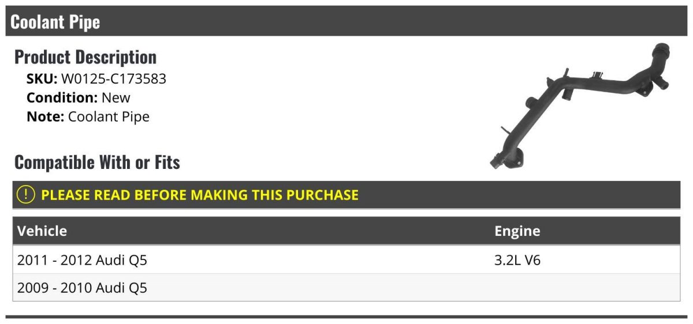This screenshot has width=693, height=324.
Task: Click the Note label
Action: pos(46,116)
